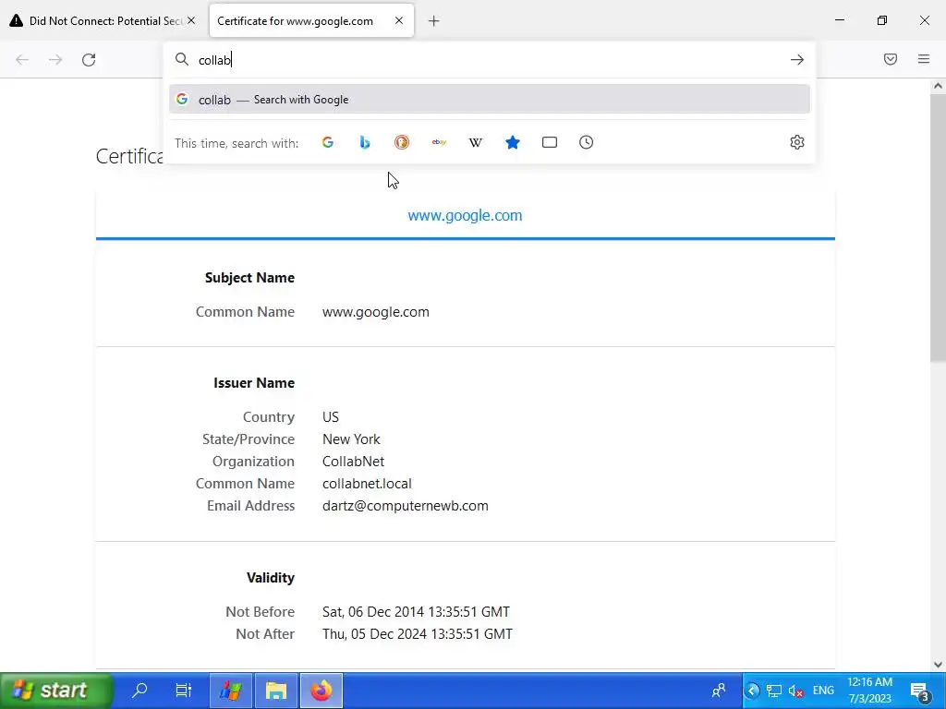Screen dimensions: 946x709
Task: Open File Explorer from taskbar
Action: [x=276, y=691]
